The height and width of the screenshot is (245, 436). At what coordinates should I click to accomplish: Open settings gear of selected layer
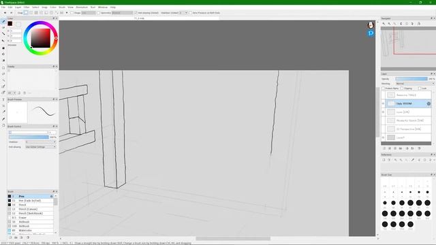click(x=429, y=103)
